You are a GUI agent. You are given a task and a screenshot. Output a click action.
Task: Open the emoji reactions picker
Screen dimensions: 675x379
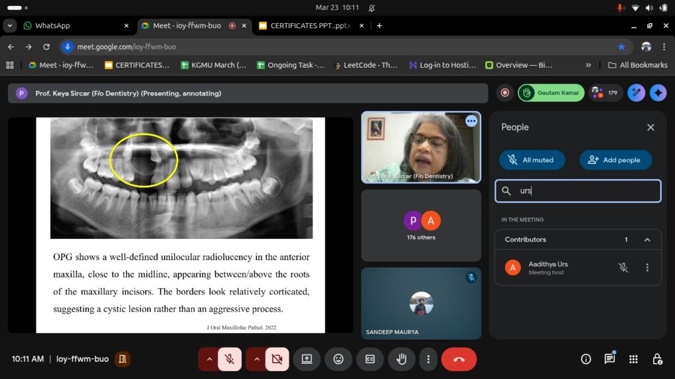click(338, 359)
